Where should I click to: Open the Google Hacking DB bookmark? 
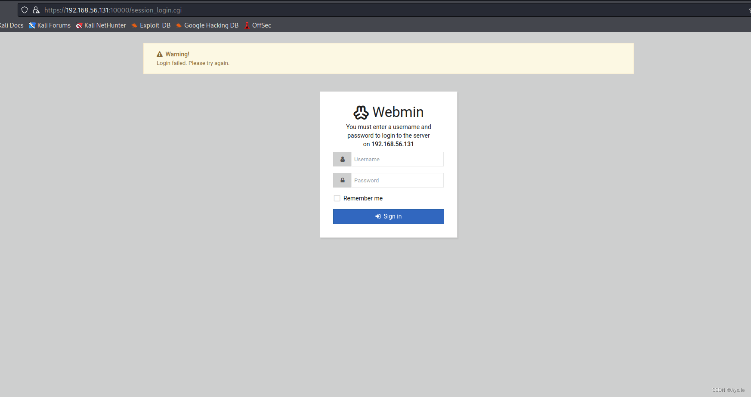pyautogui.click(x=207, y=25)
